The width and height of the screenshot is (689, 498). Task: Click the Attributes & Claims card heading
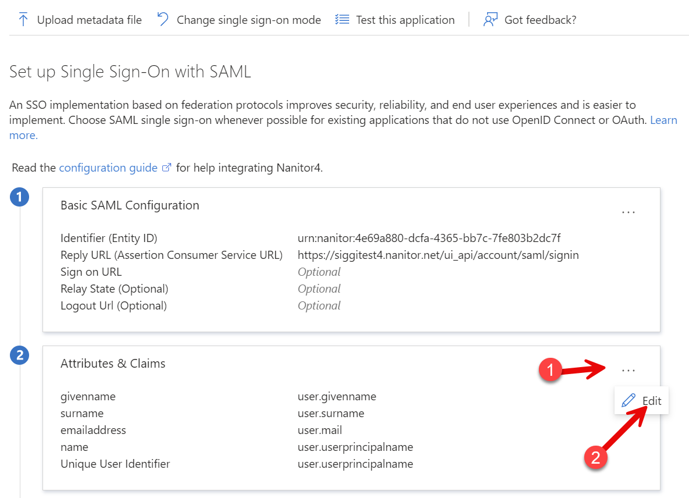coord(113,364)
